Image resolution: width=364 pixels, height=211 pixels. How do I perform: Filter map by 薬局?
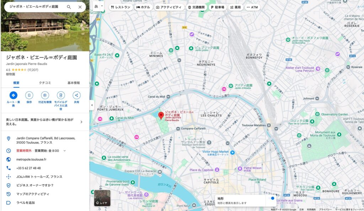pyautogui.click(x=236, y=7)
